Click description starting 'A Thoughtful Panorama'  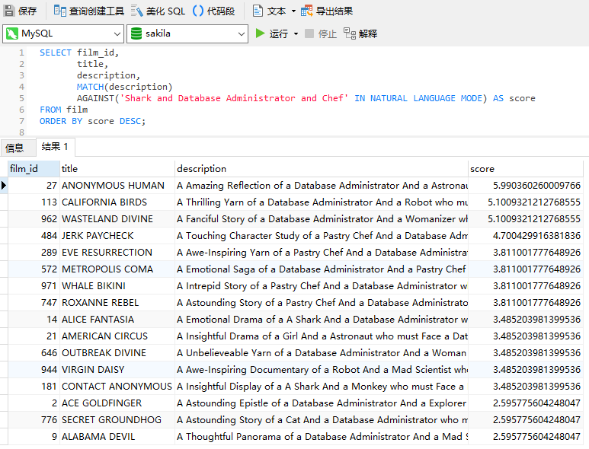322,437
